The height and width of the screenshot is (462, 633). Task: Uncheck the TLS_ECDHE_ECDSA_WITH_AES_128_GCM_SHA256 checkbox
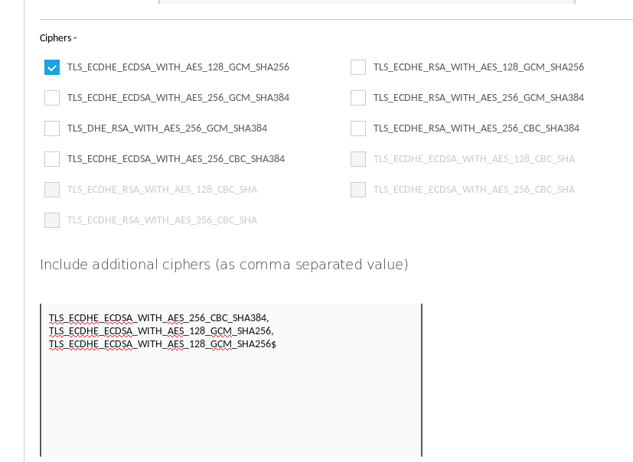52,67
